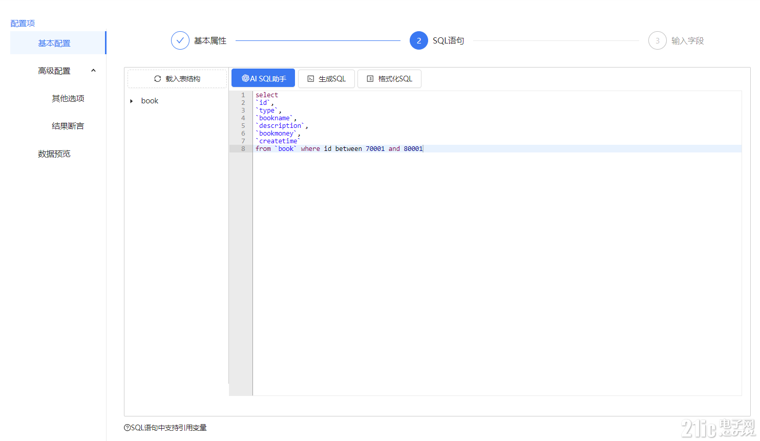760x441 pixels.
Task: Click the value 70001 in the SQL
Action: point(375,149)
